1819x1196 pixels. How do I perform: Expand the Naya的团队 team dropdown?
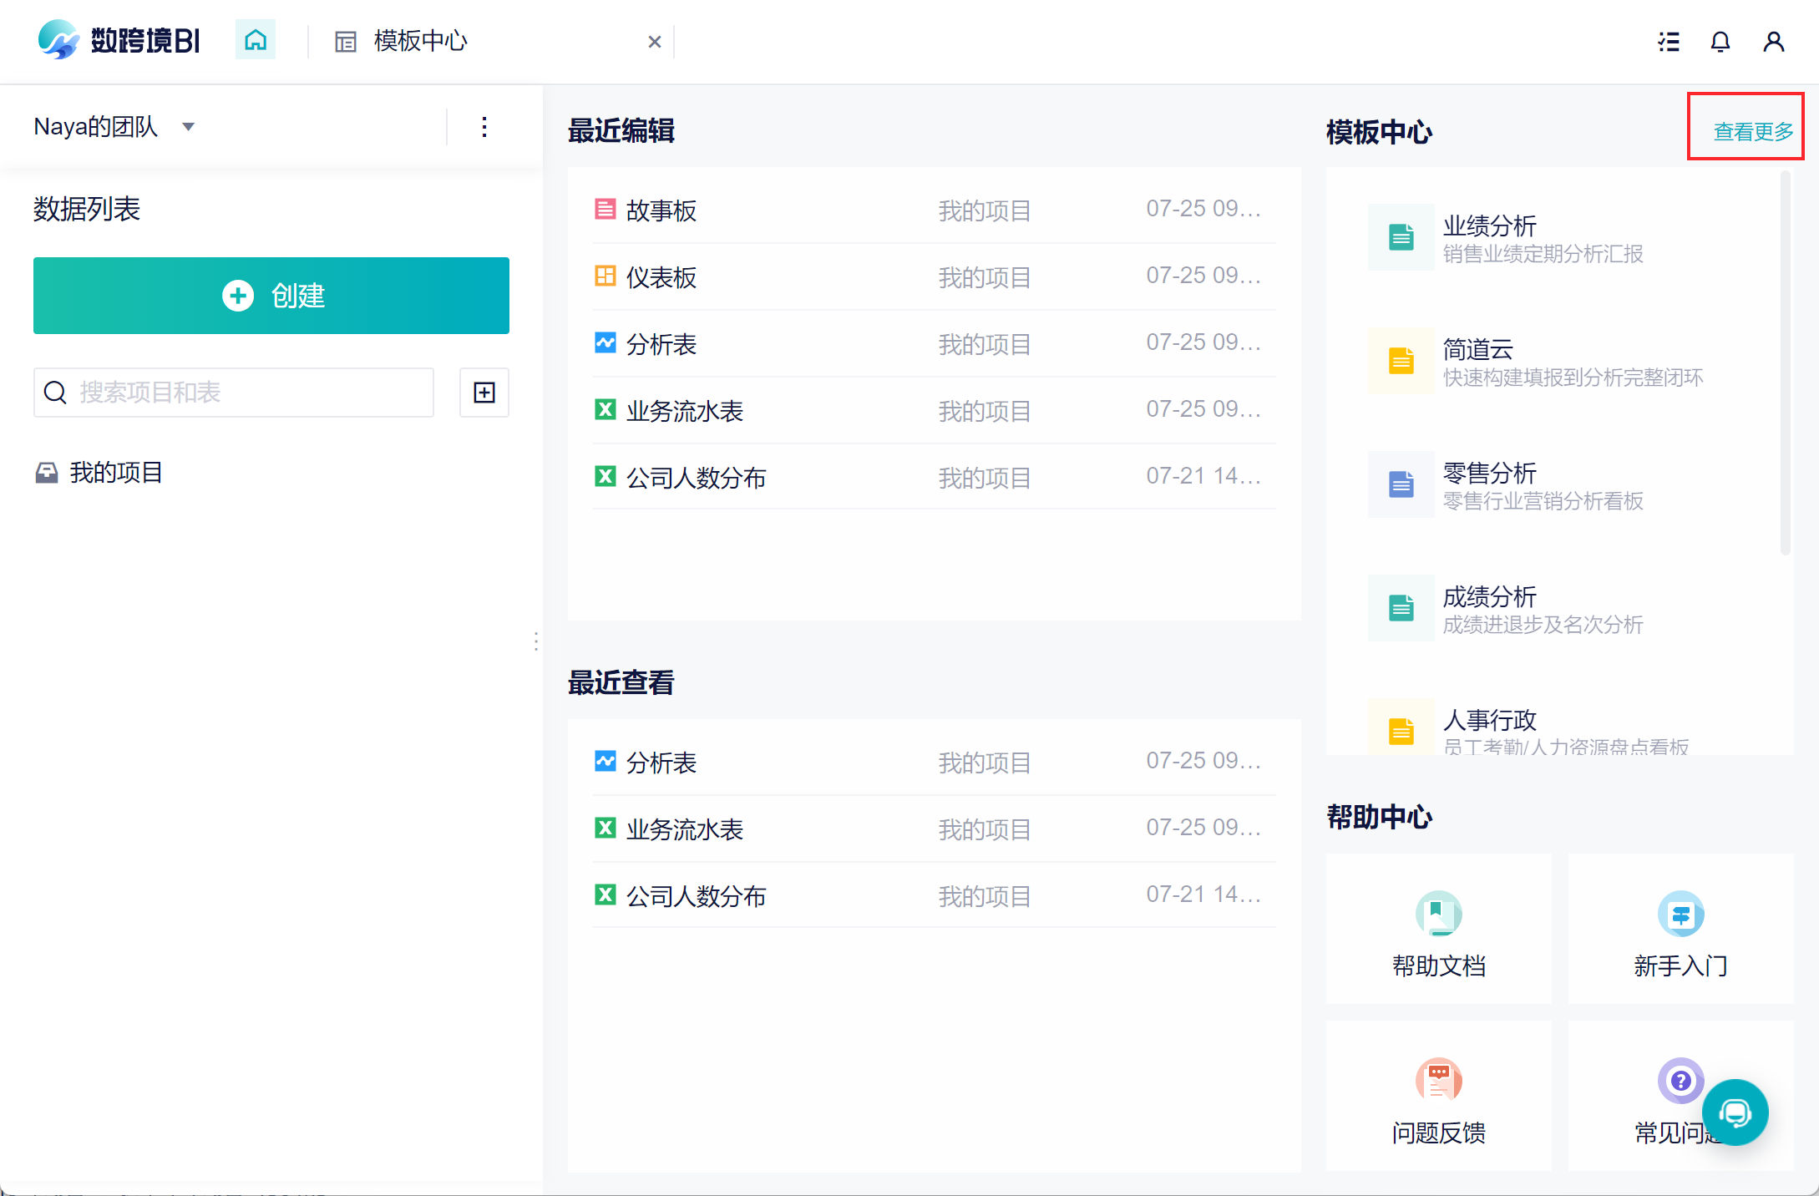point(114,127)
